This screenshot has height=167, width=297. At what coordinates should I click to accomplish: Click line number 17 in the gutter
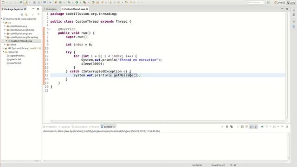point(46,75)
